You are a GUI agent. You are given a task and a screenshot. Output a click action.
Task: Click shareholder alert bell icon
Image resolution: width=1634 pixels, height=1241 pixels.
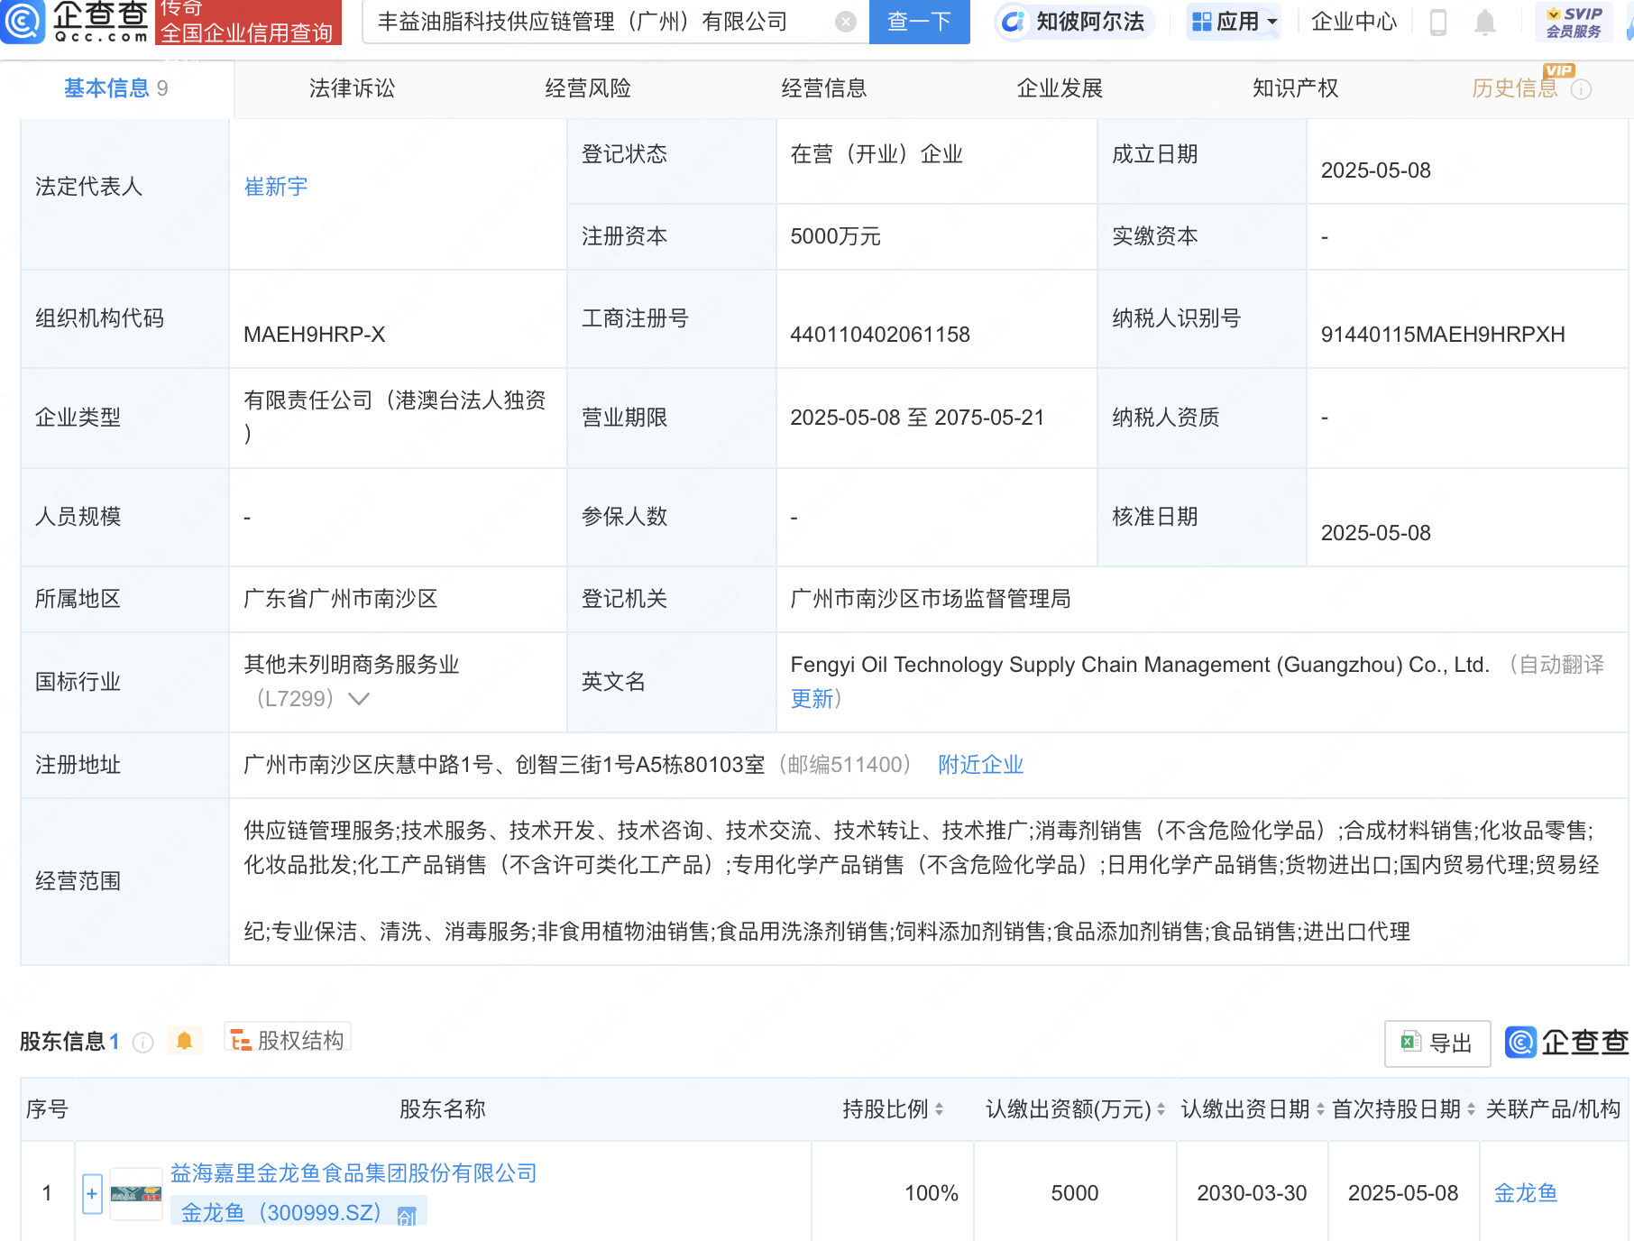point(184,1041)
